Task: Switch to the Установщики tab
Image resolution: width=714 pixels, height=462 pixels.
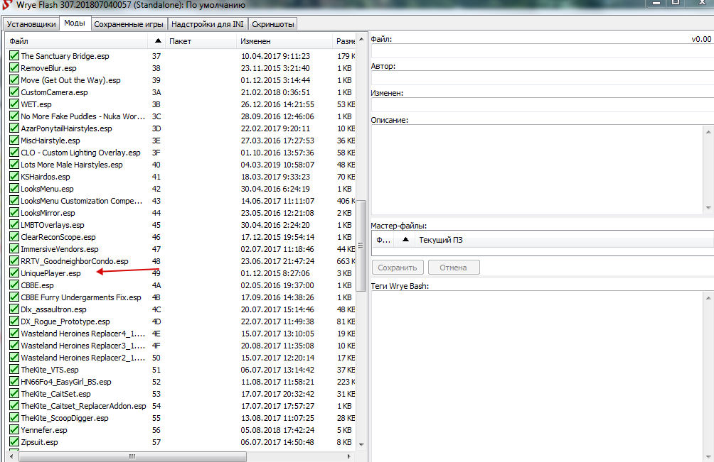Action: [x=31, y=24]
